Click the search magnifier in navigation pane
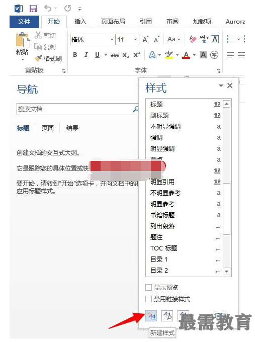This screenshot has height=342, width=255. [x=136, y=109]
